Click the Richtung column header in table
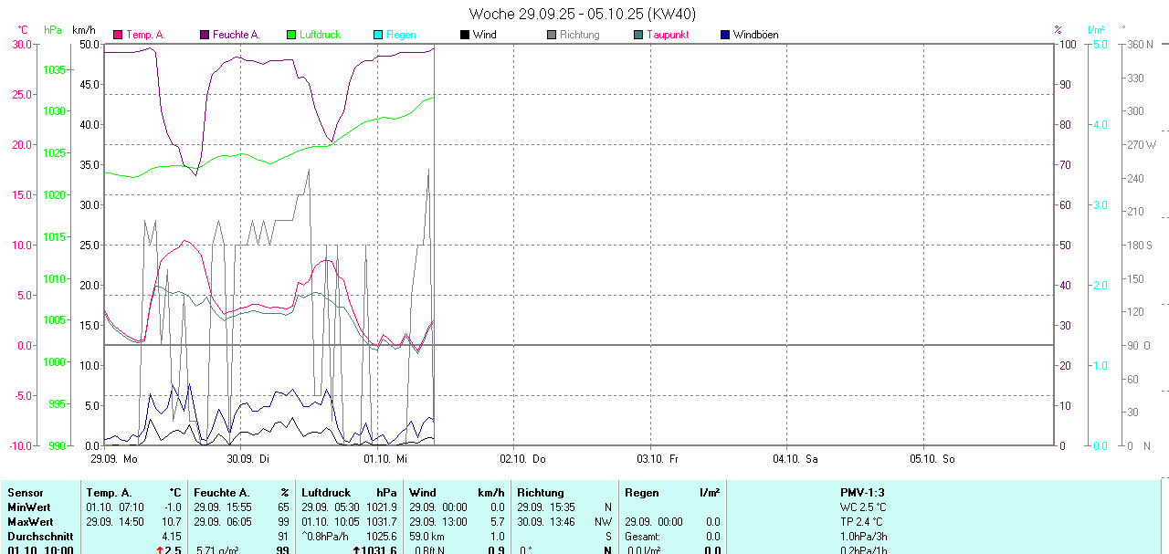 point(541,493)
